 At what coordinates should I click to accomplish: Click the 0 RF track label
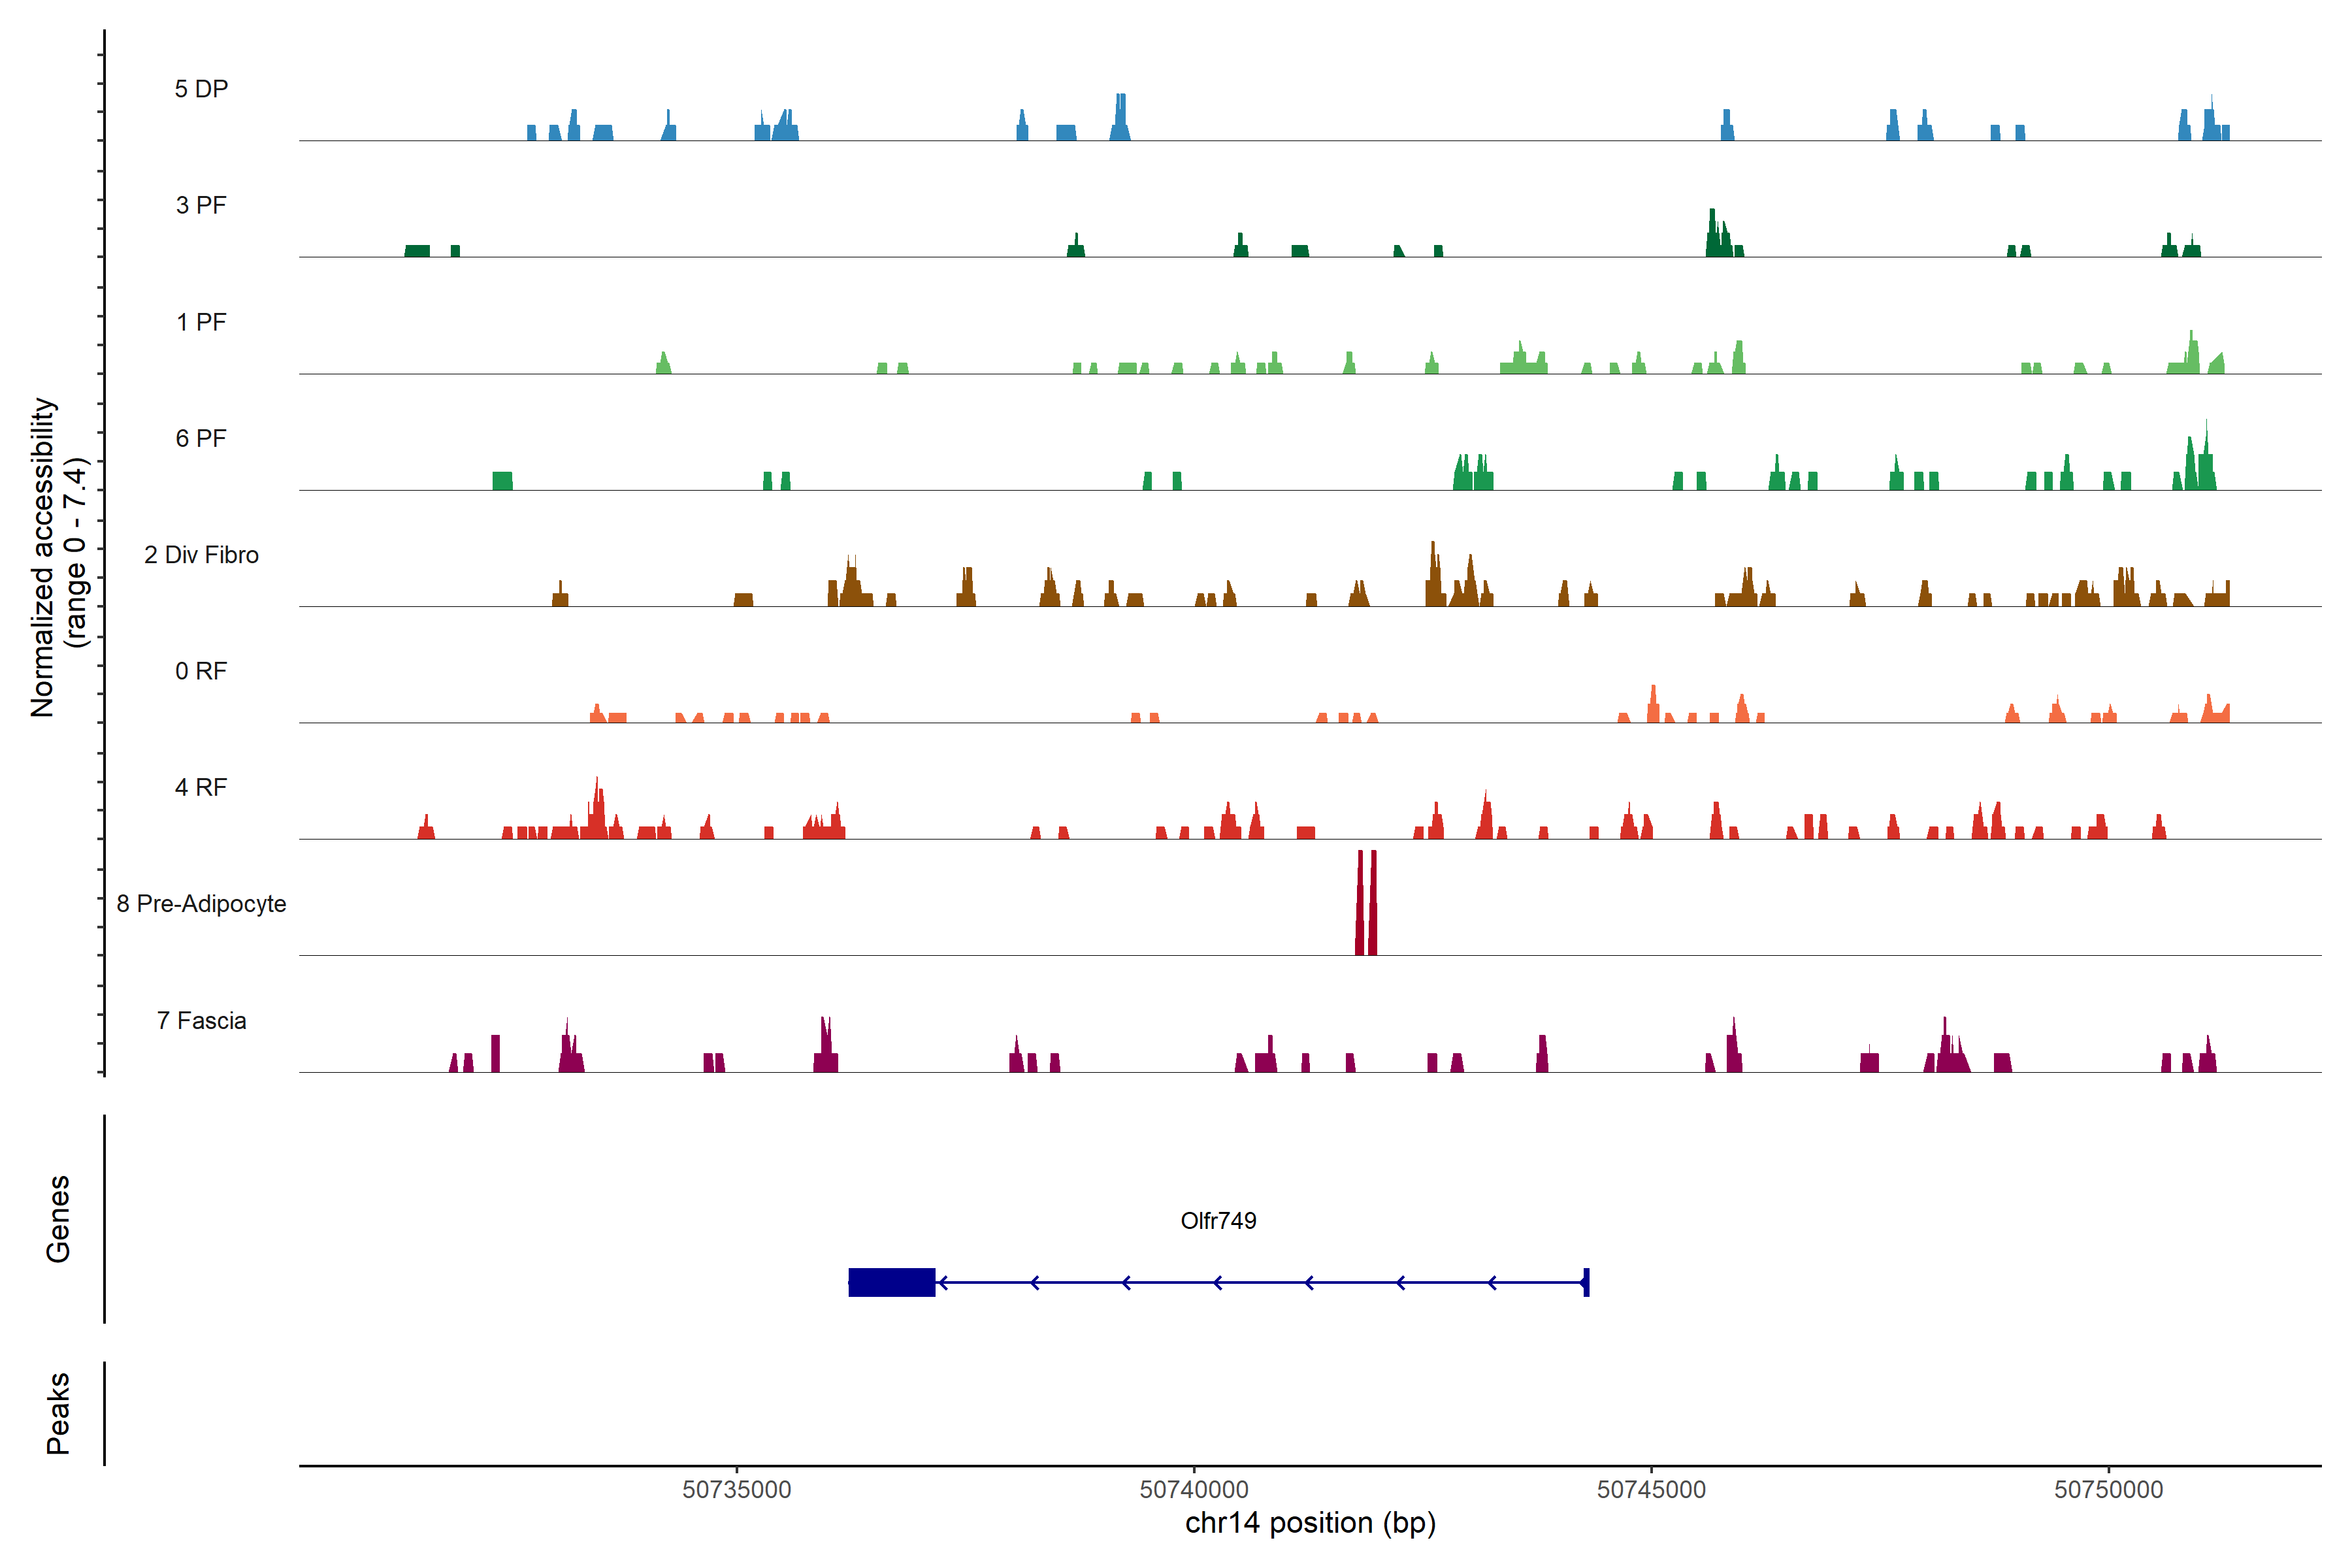201,671
